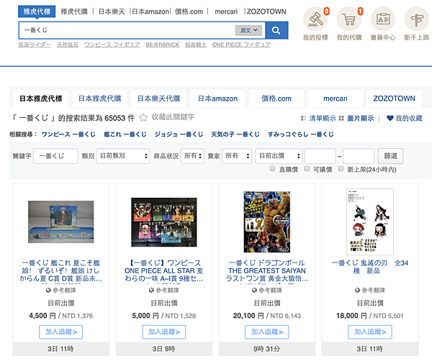Select the 日本amazon tab
The width and height of the screenshot is (432, 361).
click(x=217, y=99)
